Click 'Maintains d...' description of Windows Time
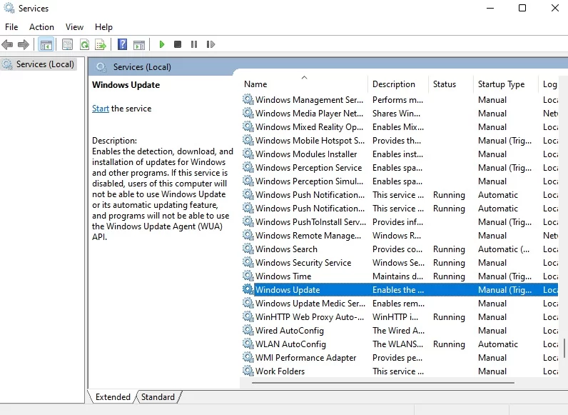 [x=397, y=276]
